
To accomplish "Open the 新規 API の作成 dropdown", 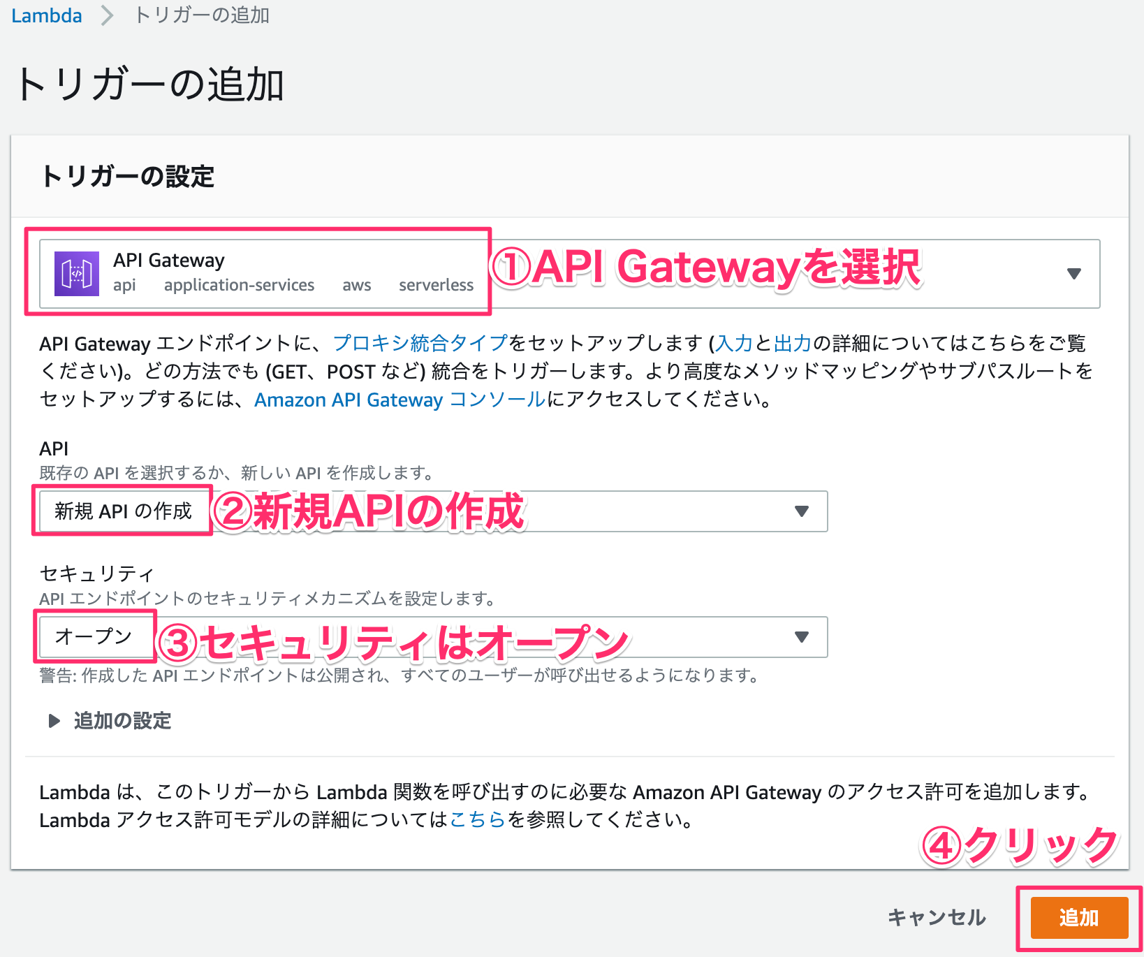I will (x=433, y=511).
